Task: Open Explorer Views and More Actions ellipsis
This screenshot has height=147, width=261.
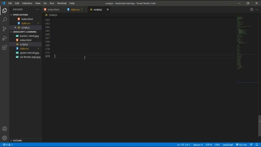Action: pyautogui.click(x=37, y=9)
